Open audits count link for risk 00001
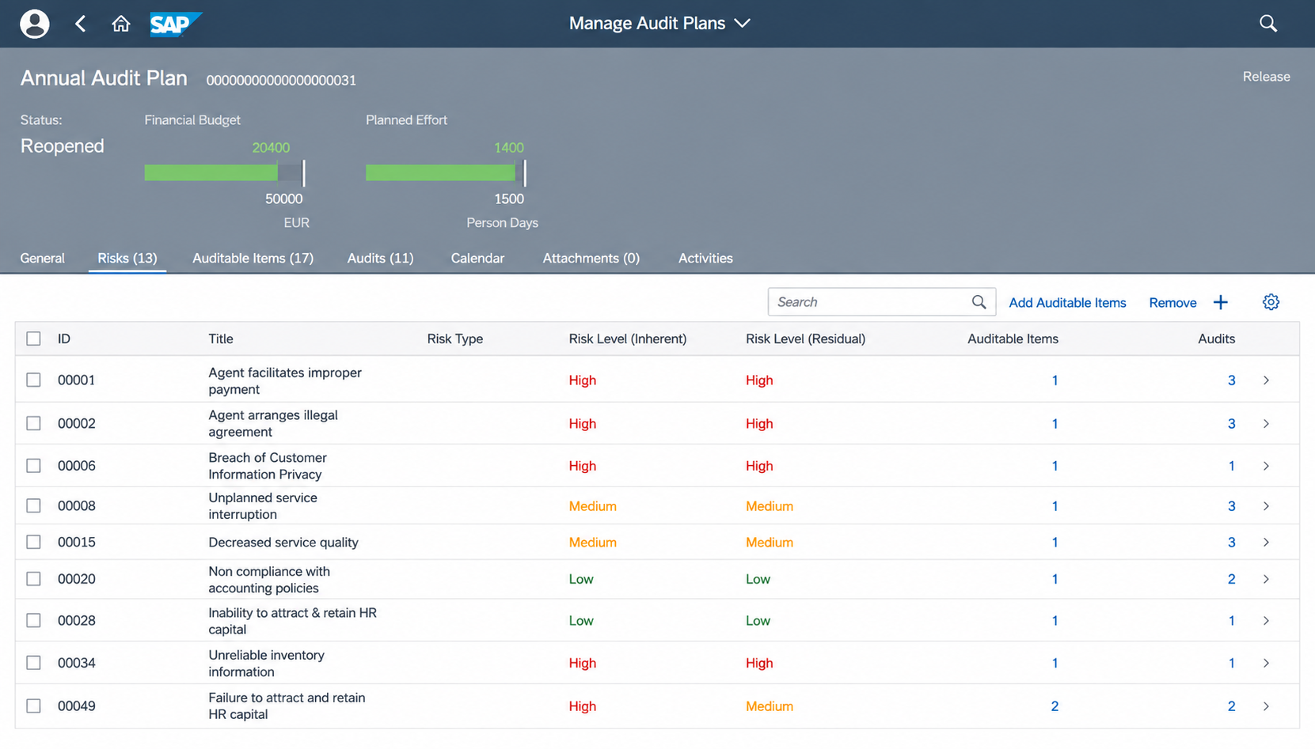This screenshot has width=1315, height=749. pyautogui.click(x=1231, y=380)
